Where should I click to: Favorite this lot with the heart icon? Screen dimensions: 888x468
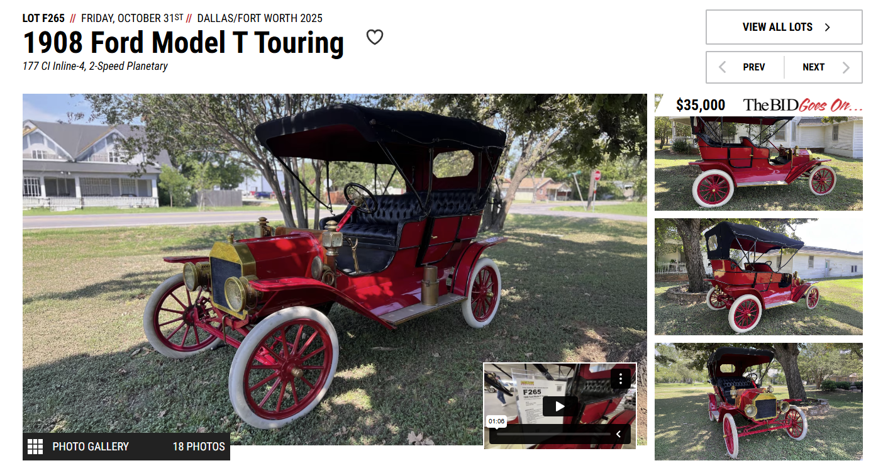pyautogui.click(x=375, y=38)
